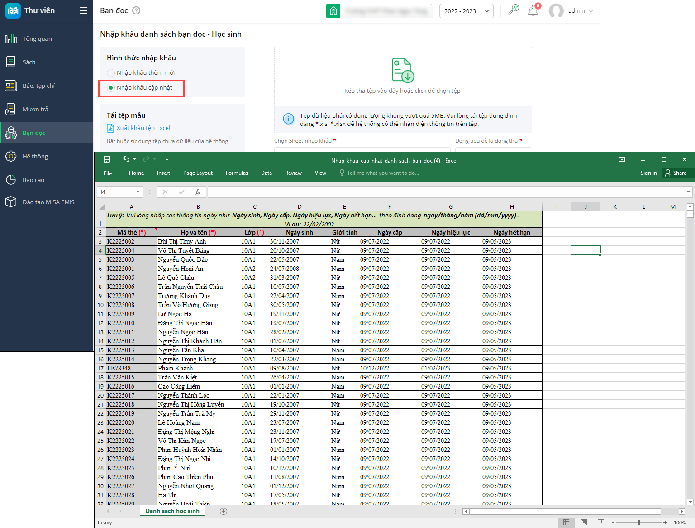The width and height of the screenshot is (695, 528).
Task: Select the Danh sach hoc sinh sheet tab
Action: (x=172, y=511)
